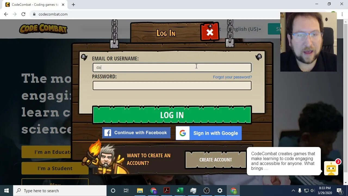Go forward with browser forward arrow
The width and height of the screenshot is (348, 196).
click(15, 14)
